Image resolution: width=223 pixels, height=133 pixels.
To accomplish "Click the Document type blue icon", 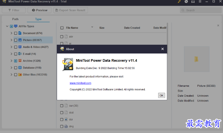I will [20, 33].
